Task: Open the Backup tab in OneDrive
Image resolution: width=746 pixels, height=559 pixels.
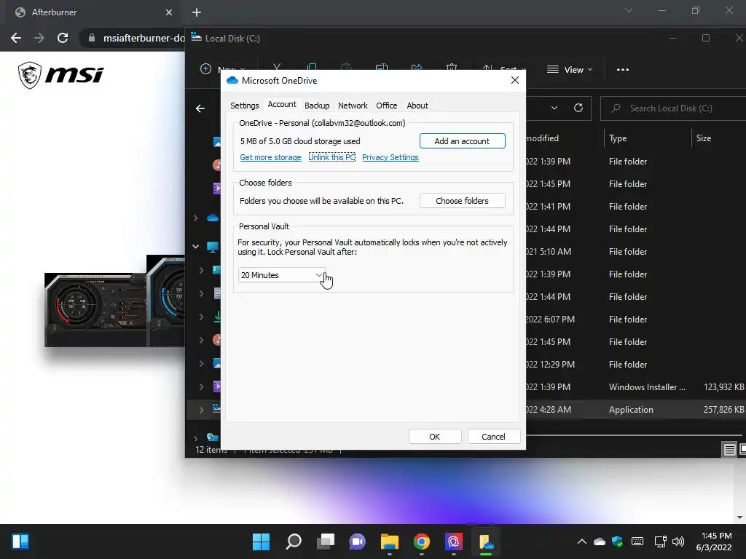Action: (317, 106)
